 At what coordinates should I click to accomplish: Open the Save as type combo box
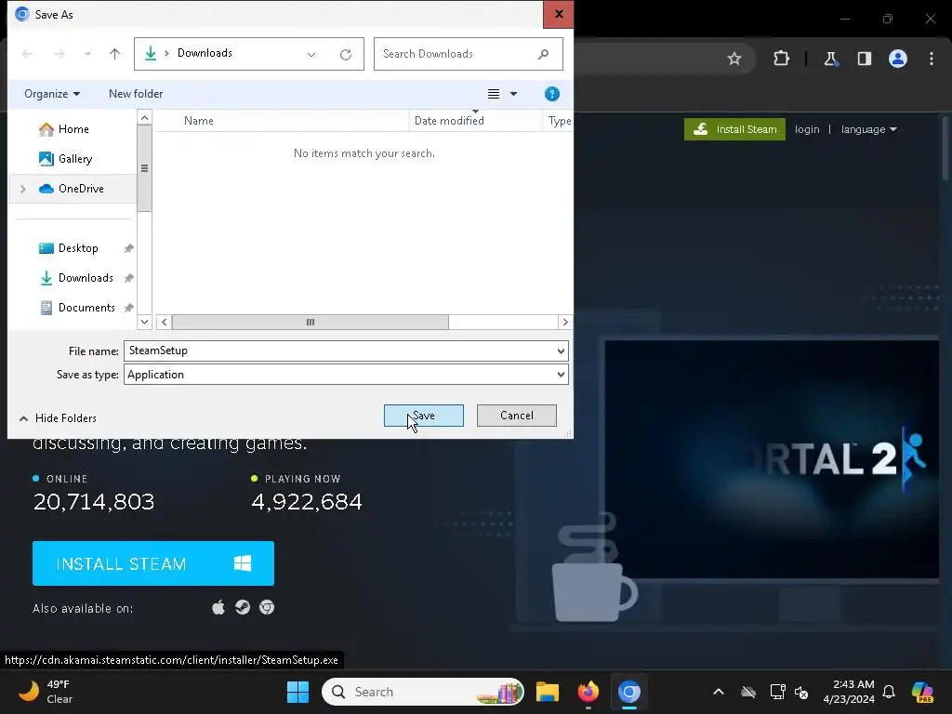pyautogui.click(x=346, y=375)
